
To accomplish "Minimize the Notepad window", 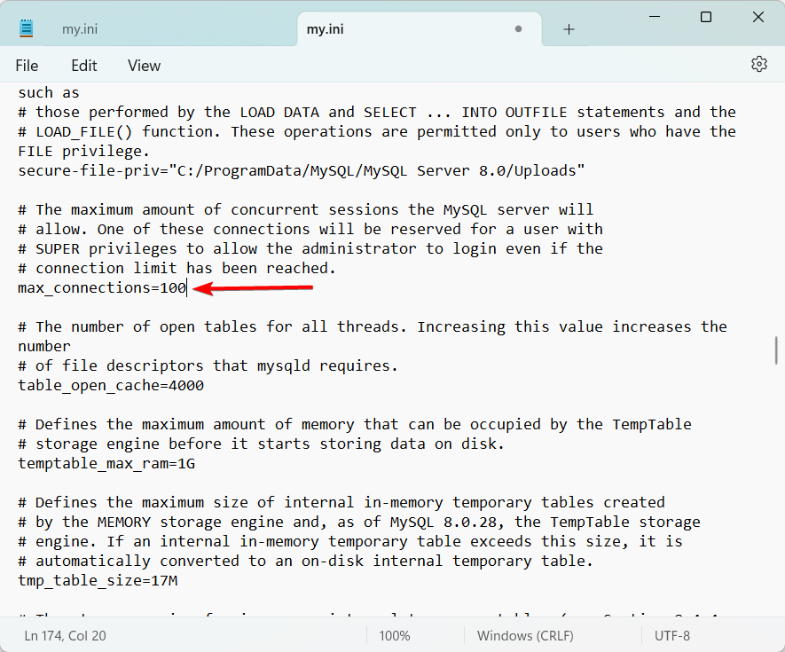I will pos(655,17).
